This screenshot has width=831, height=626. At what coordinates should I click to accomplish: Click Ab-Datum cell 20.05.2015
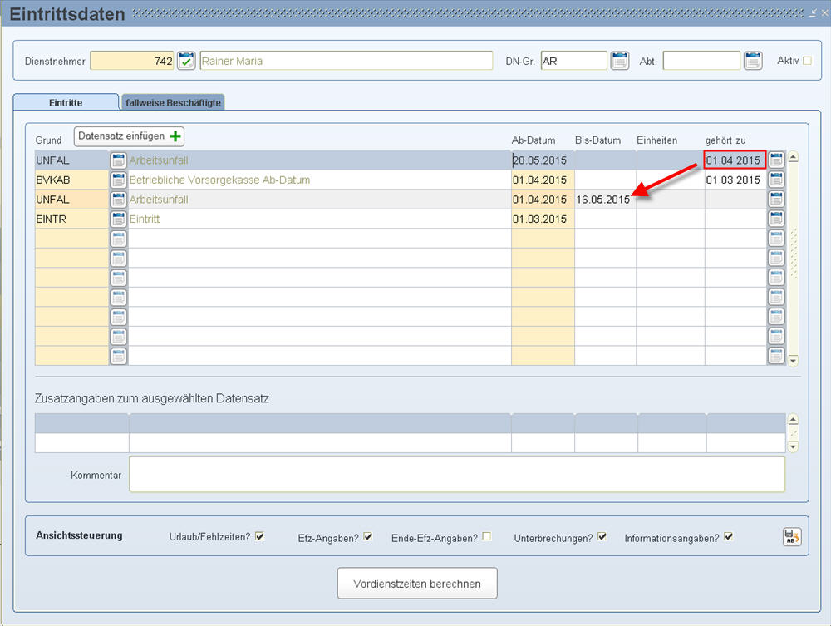[x=543, y=160]
